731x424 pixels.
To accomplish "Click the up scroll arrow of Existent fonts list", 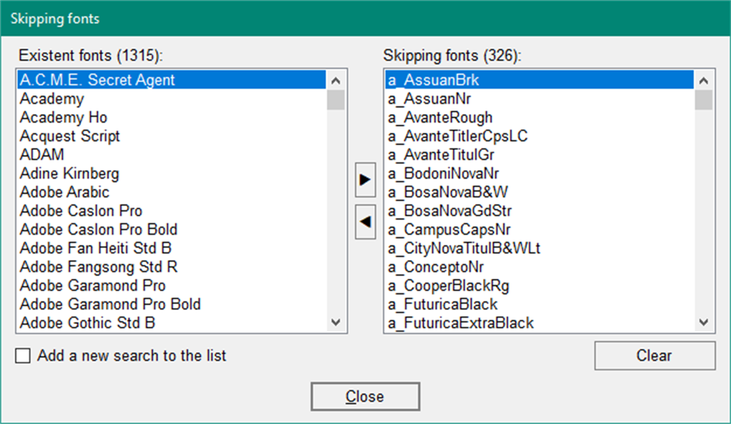I will coord(335,80).
